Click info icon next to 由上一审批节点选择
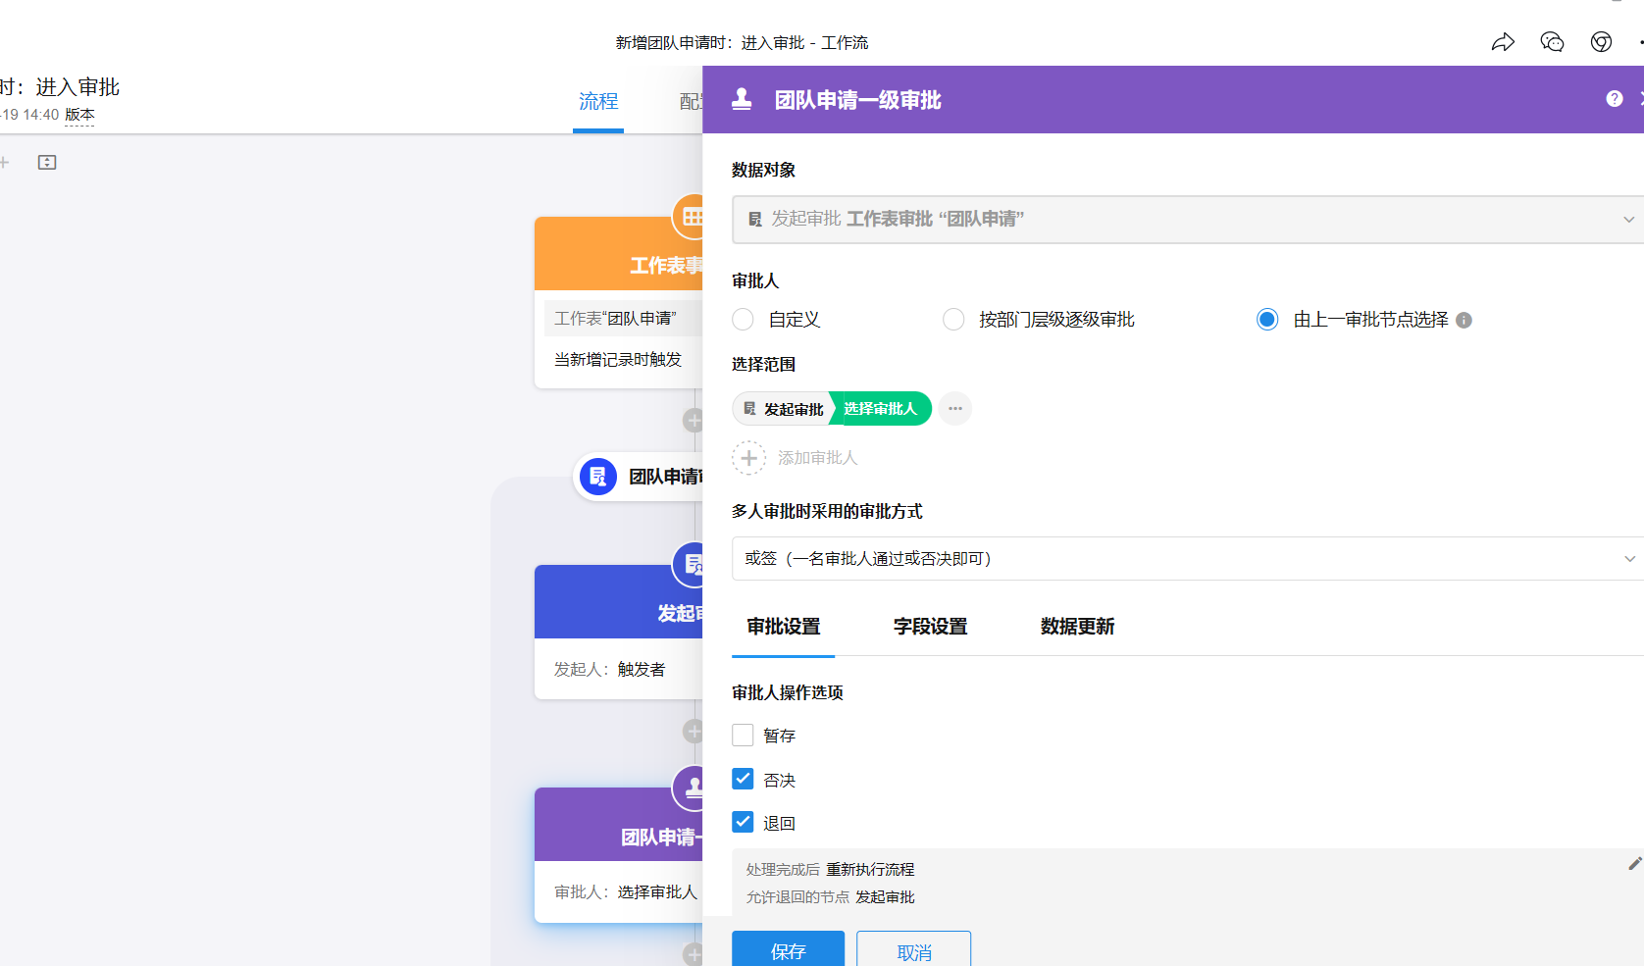1644x966 pixels. pyautogui.click(x=1464, y=321)
